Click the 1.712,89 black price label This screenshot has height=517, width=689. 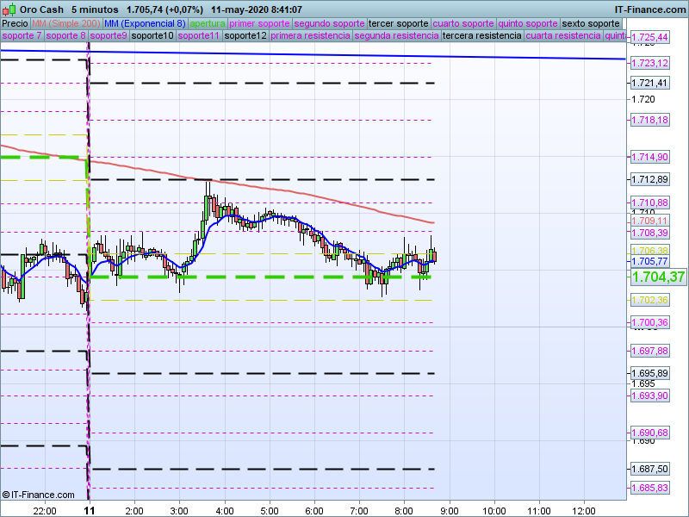649,179
